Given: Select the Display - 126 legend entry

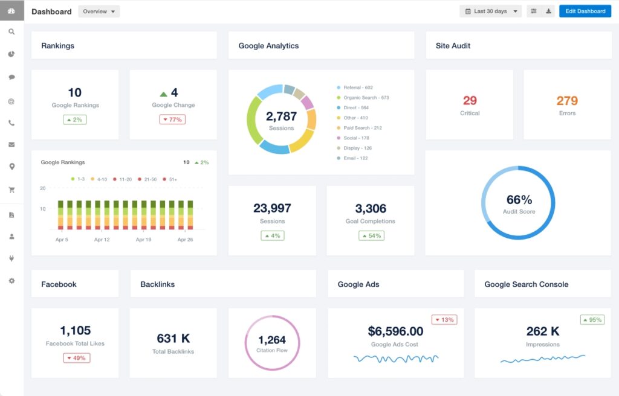Looking at the screenshot, I should [x=354, y=148].
